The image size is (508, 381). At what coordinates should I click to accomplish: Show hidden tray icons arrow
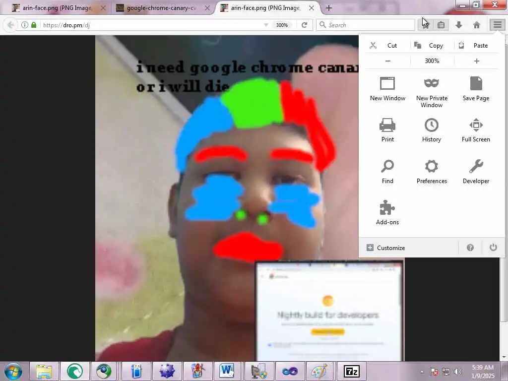pyautogui.click(x=422, y=372)
